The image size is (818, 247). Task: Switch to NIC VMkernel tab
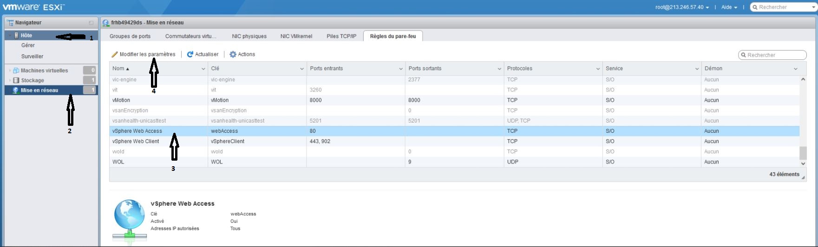pos(296,36)
